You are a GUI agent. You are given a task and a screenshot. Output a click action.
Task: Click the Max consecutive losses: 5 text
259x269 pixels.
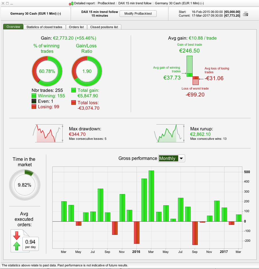[88, 139]
